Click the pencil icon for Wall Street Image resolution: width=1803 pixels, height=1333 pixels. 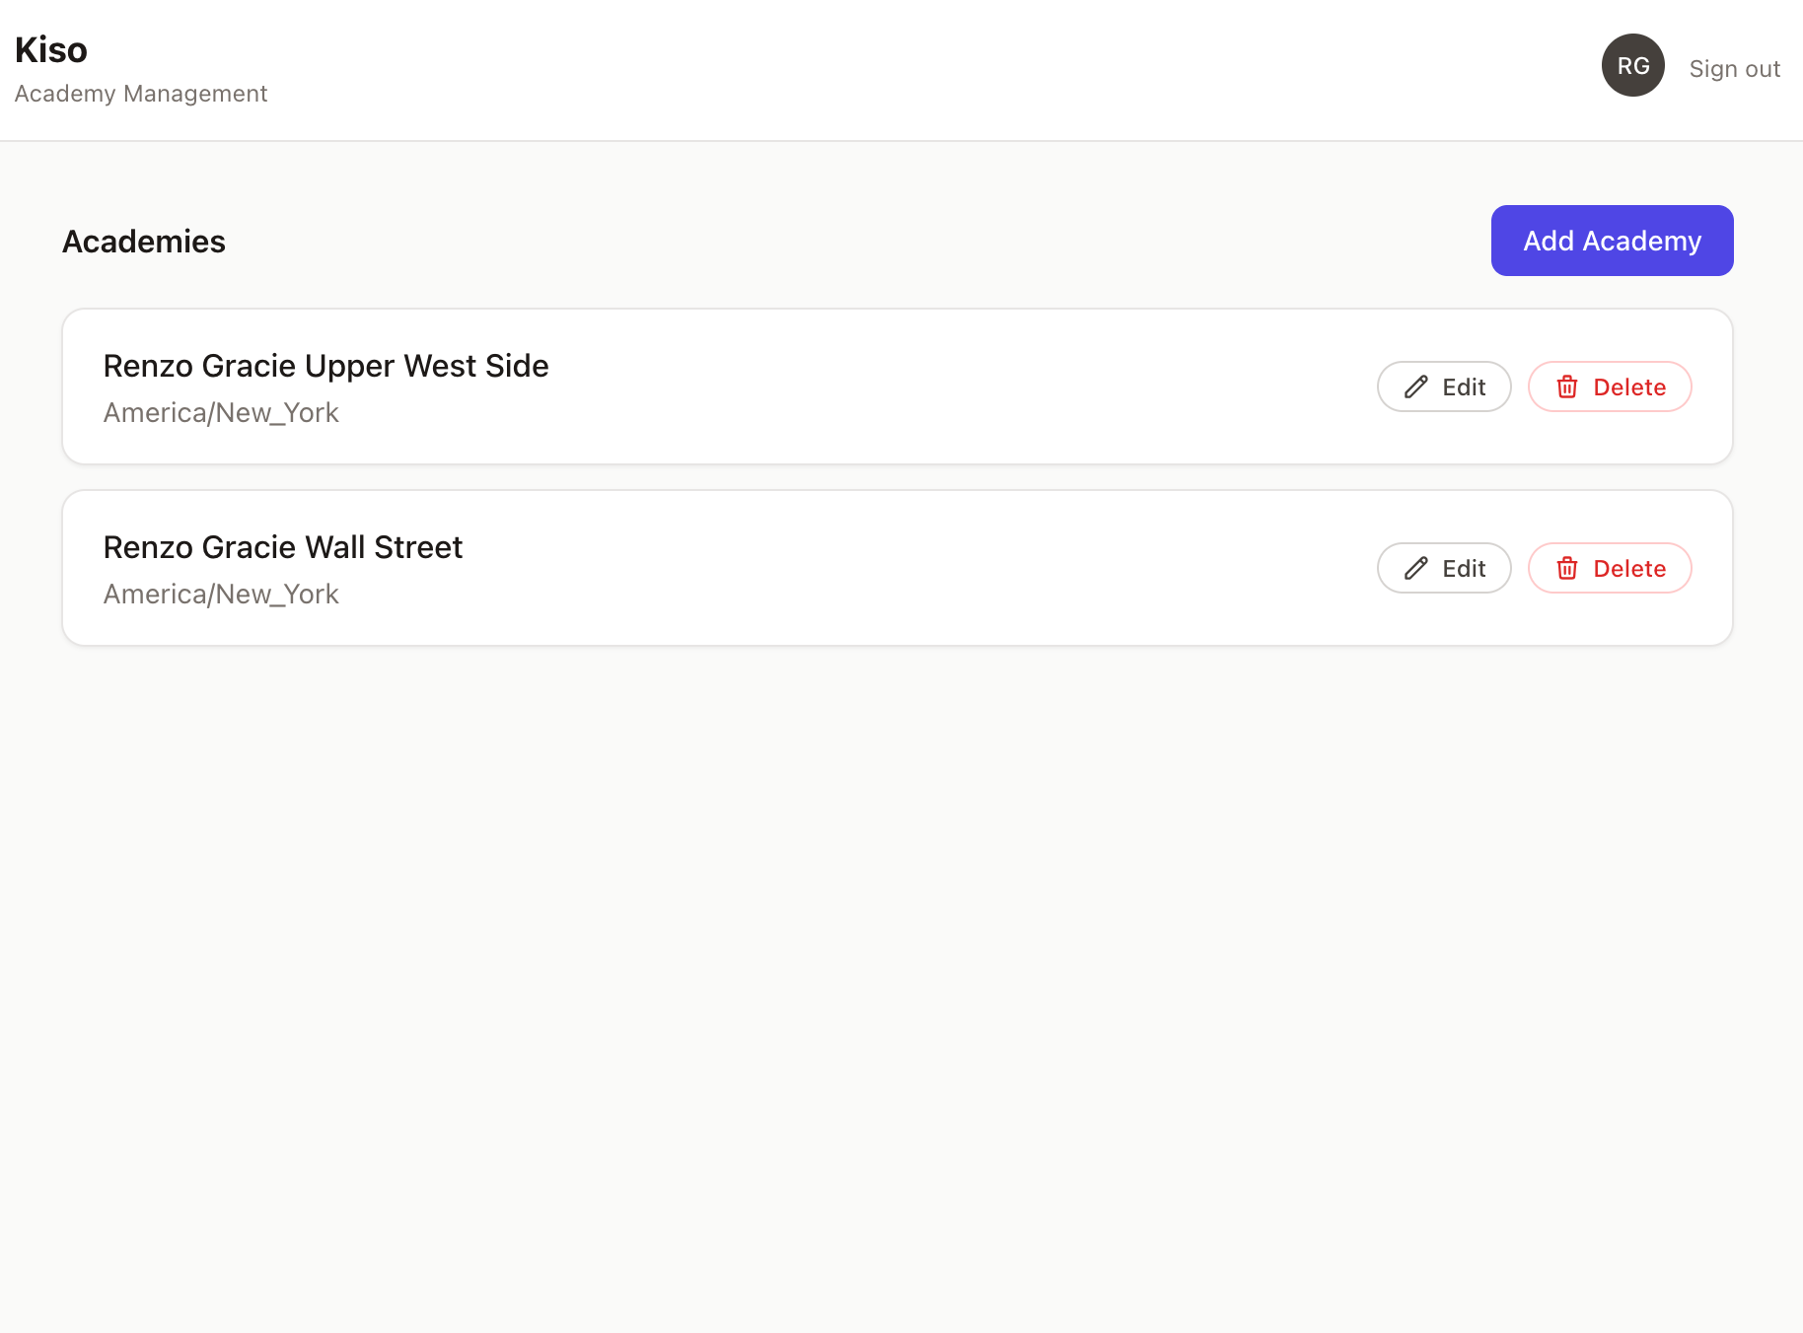(1415, 568)
